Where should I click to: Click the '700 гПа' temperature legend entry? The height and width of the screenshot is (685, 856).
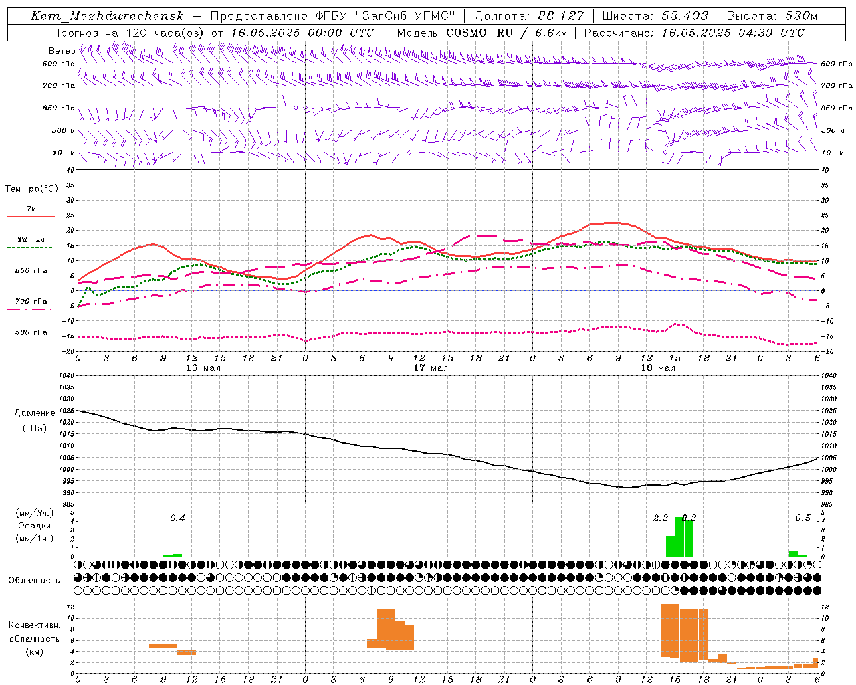[31, 301]
